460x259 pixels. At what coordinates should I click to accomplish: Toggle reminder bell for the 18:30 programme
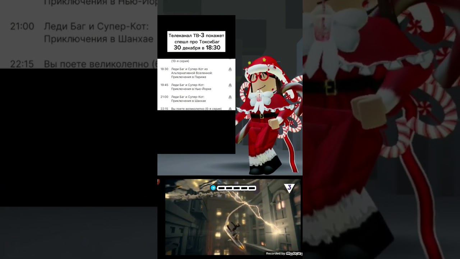pyautogui.click(x=230, y=69)
